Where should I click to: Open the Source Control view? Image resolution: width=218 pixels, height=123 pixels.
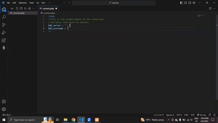tap(4, 25)
